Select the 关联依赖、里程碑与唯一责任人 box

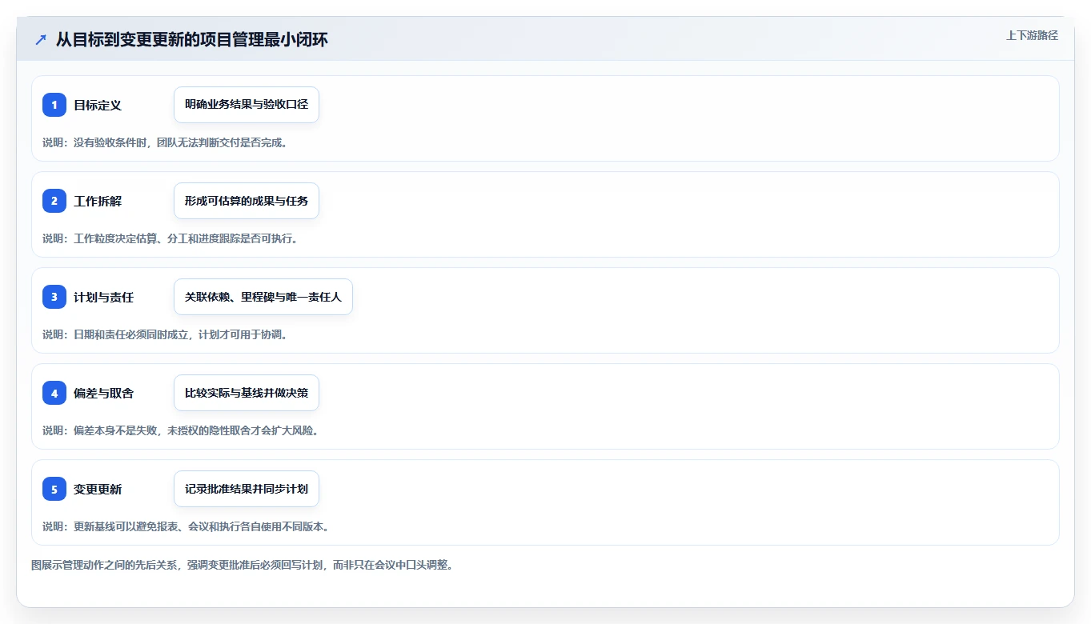[x=263, y=297]
